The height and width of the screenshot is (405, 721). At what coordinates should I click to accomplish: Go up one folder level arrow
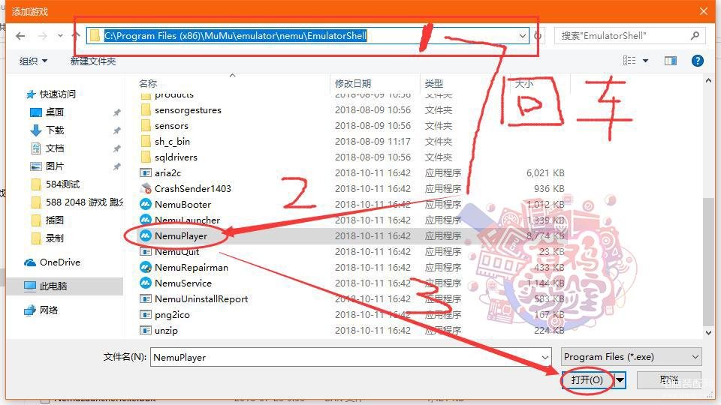coord(75,36)
